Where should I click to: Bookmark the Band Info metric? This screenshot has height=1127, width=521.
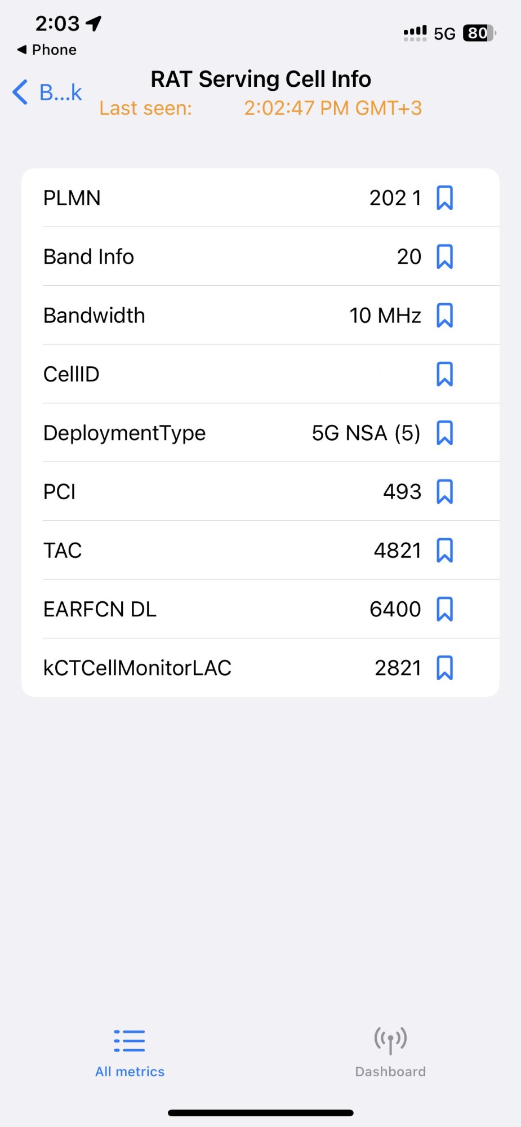[444, 257]
